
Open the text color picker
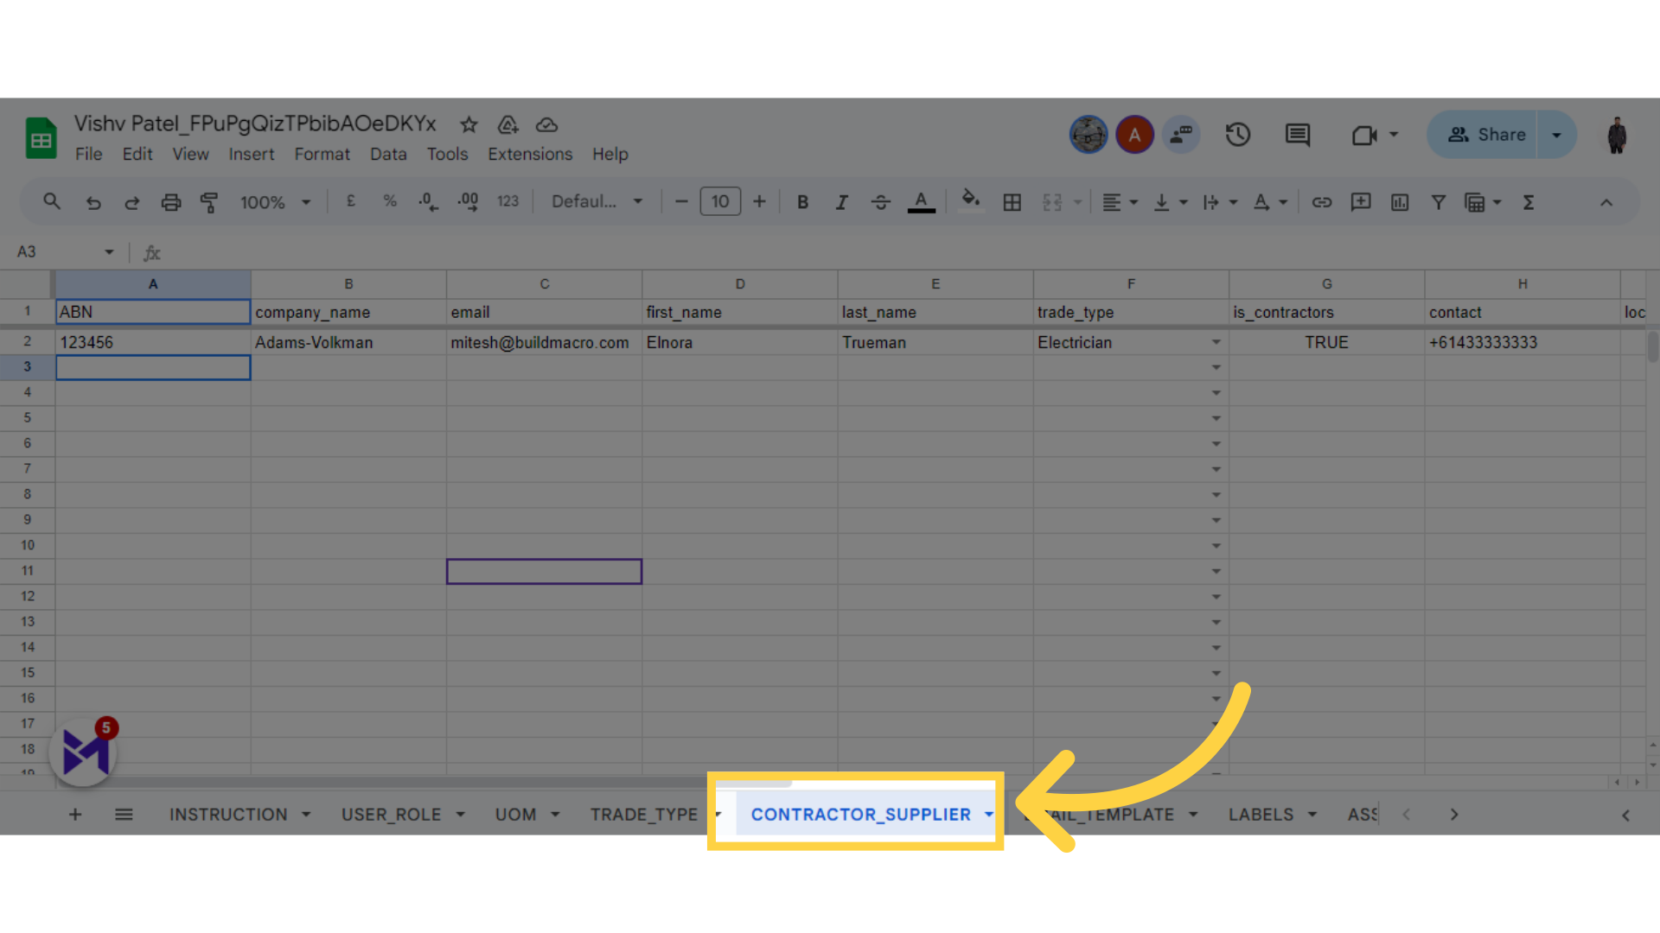coord(922,202)
